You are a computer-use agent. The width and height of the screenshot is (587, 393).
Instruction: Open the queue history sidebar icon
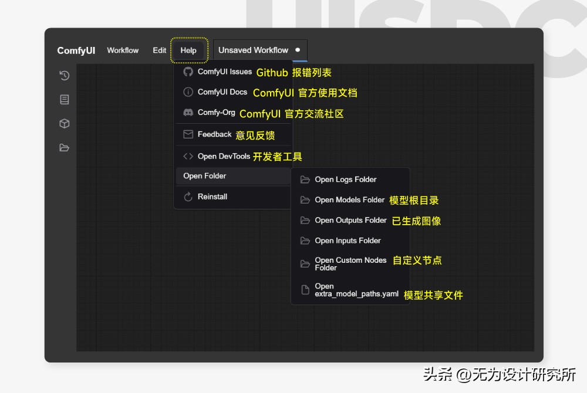(65, 76)
